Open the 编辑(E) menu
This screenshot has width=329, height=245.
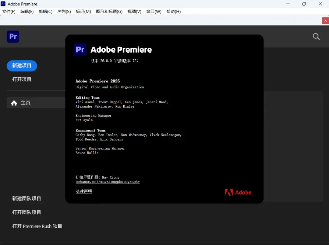click(x=27, y=12)
